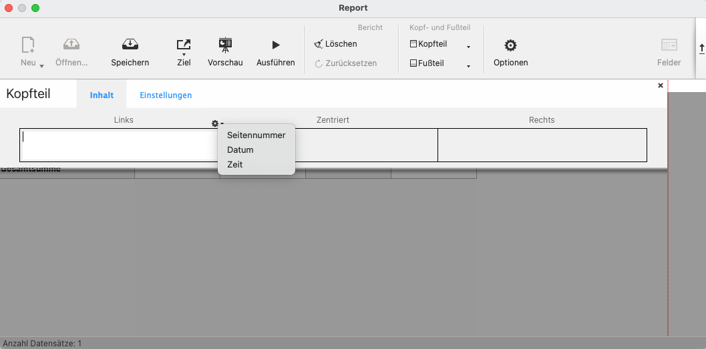Viewport: 706px width, 349px height.
Task: Switch to the Einstellungen tab
Action: (166, 95)
